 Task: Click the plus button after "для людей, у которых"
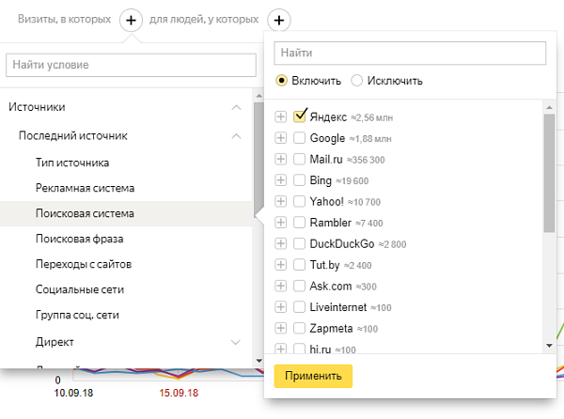279,20
